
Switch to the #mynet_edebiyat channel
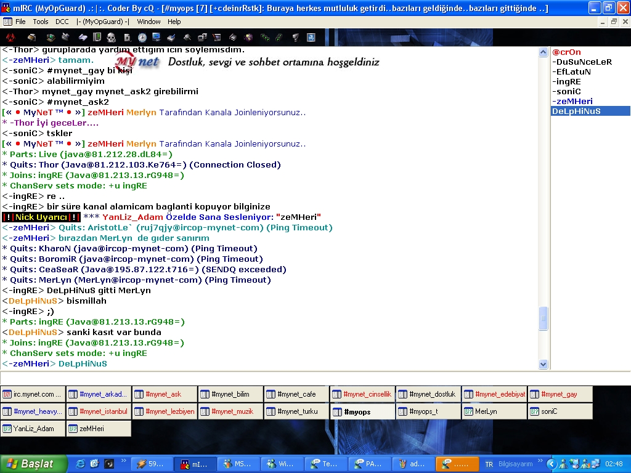point(495,394)
